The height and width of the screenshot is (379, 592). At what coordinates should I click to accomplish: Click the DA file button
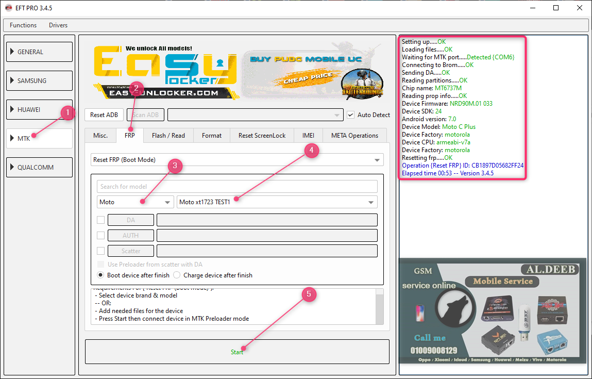click(131, 220)
